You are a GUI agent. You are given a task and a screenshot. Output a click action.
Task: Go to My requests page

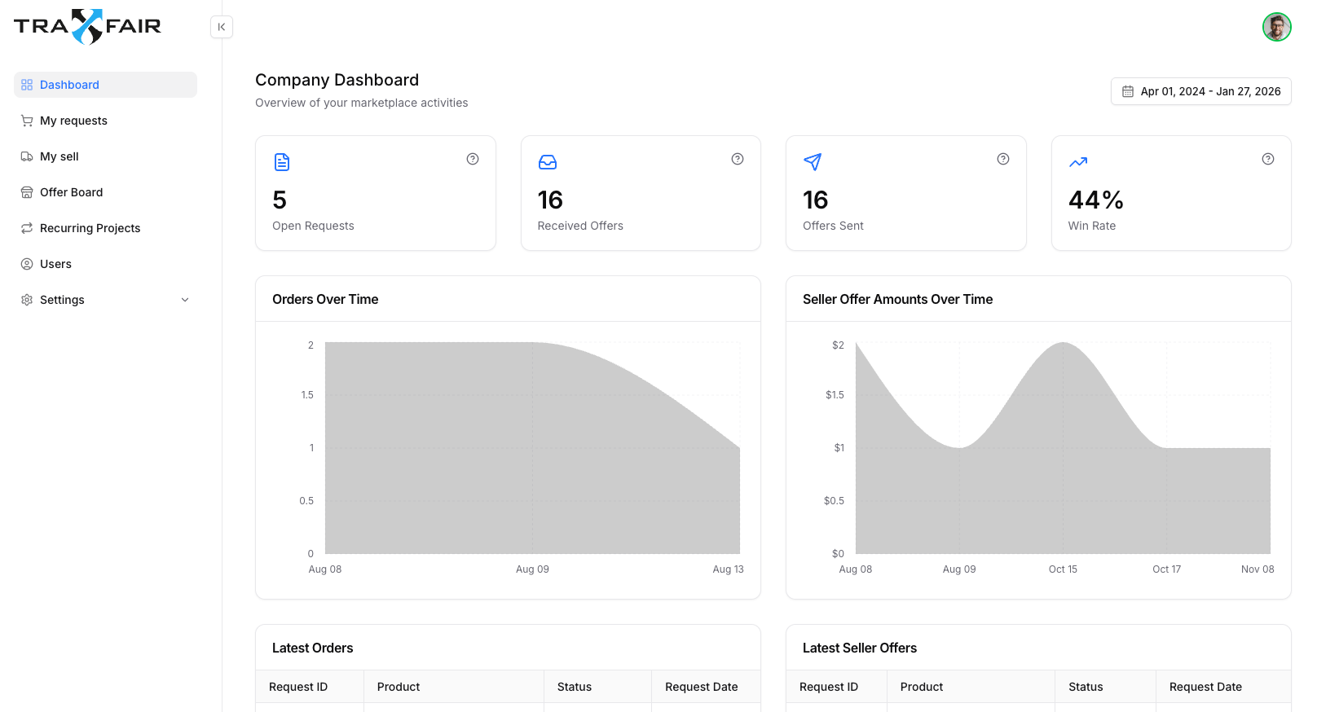tap(73, 121)
